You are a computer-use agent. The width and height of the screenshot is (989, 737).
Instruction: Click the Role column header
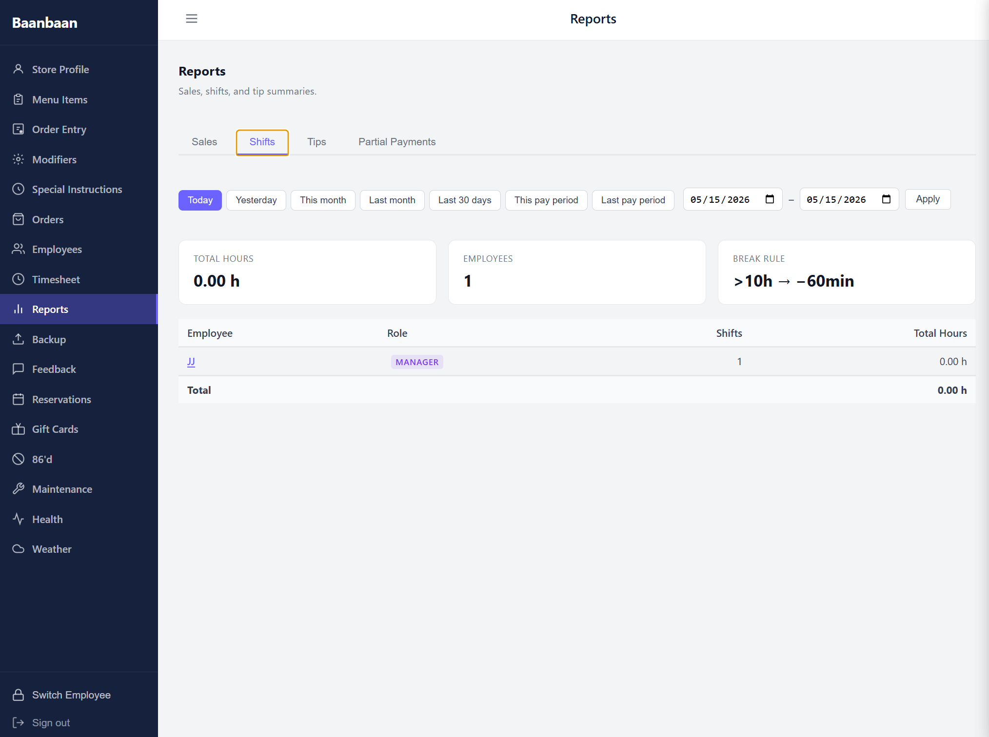(x=397, y=333)
